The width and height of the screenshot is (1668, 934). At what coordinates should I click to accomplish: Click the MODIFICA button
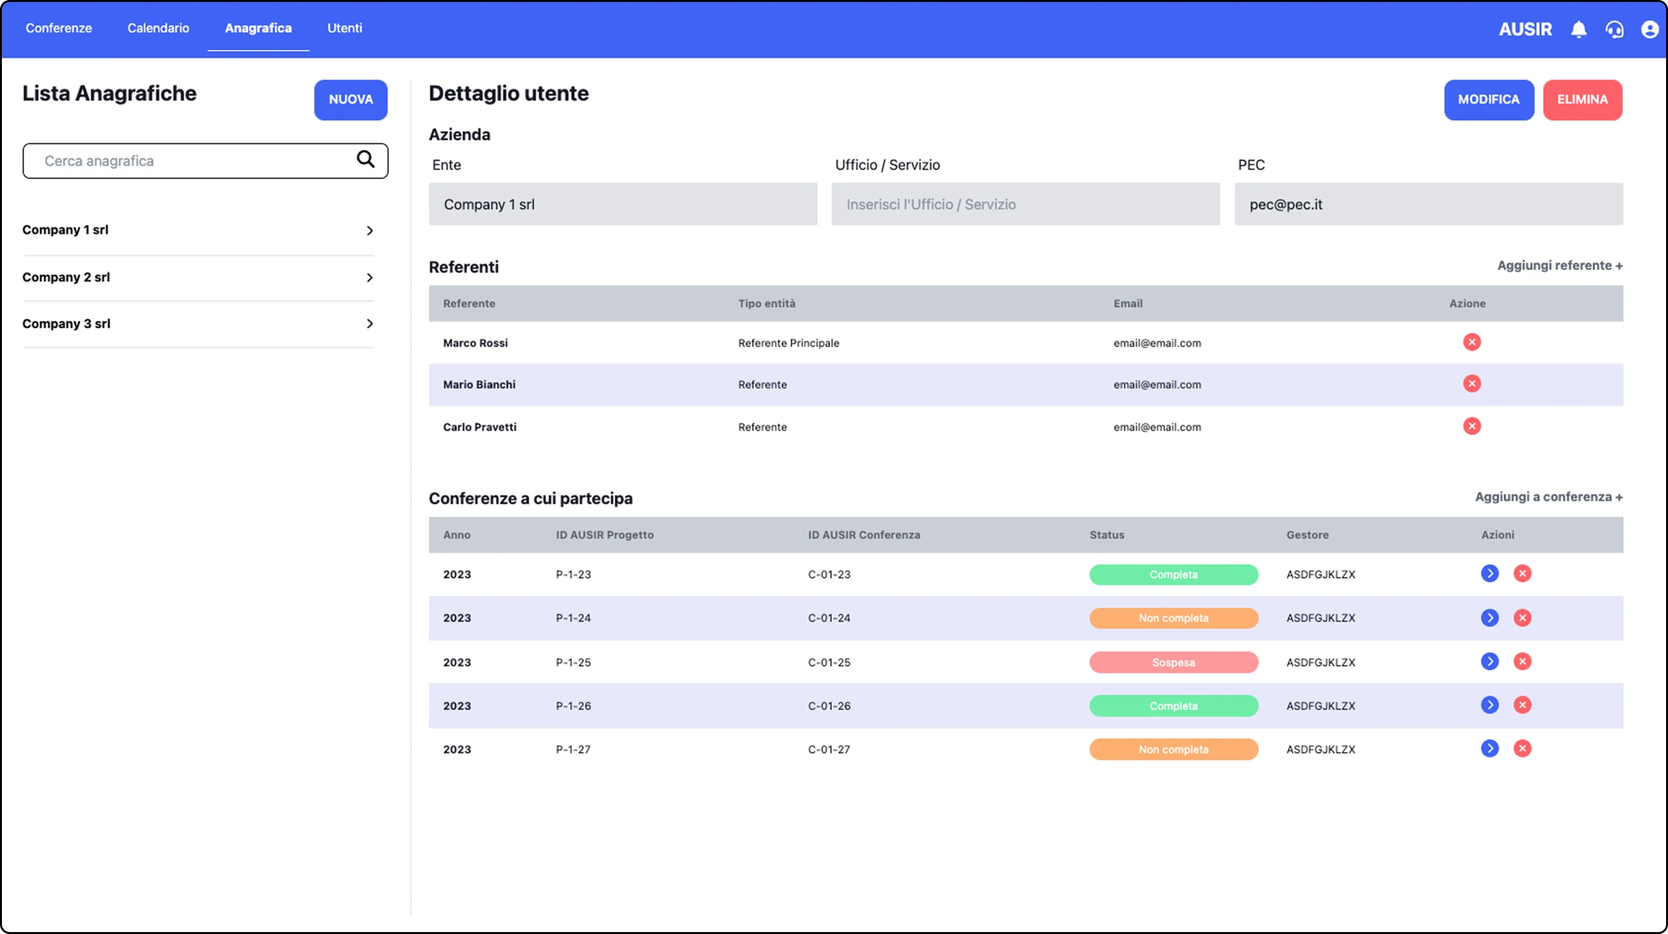(1488, 99)
